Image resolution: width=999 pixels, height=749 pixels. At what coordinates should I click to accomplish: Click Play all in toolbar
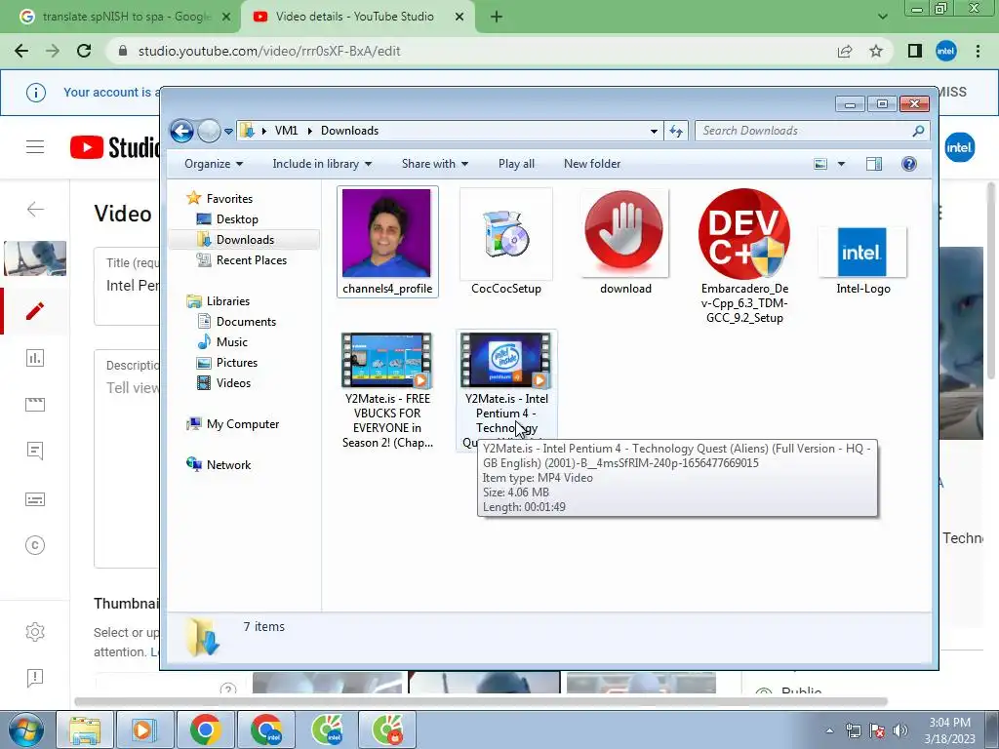(516, 164)
